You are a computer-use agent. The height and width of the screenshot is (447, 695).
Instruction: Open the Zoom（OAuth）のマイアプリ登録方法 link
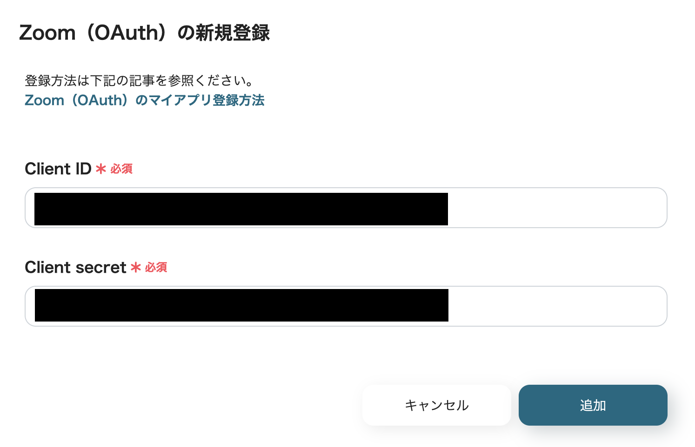[144, 100]
